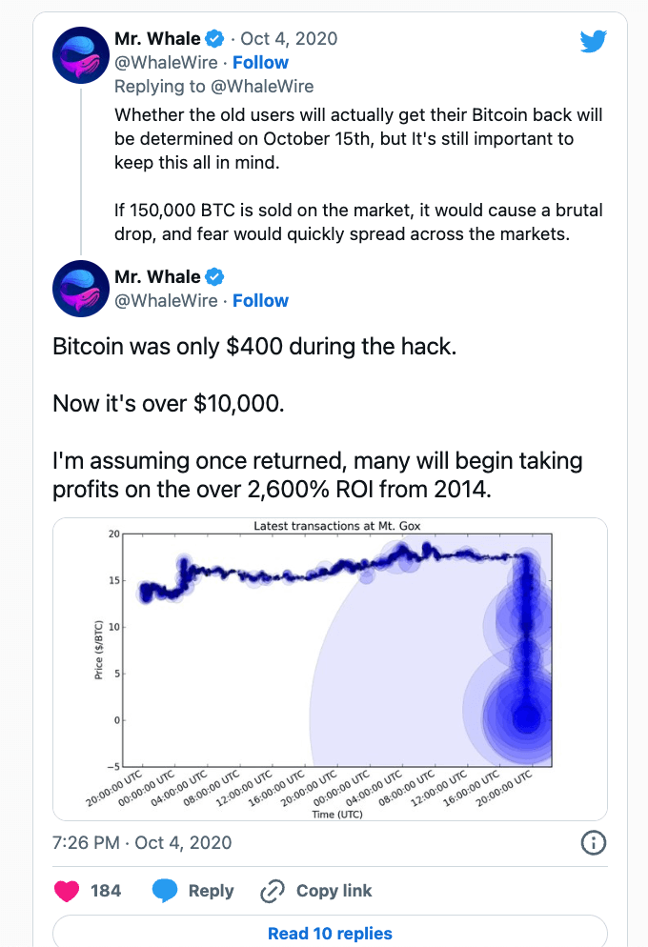Open the Read 10 replies button

(x=330, y=933)
